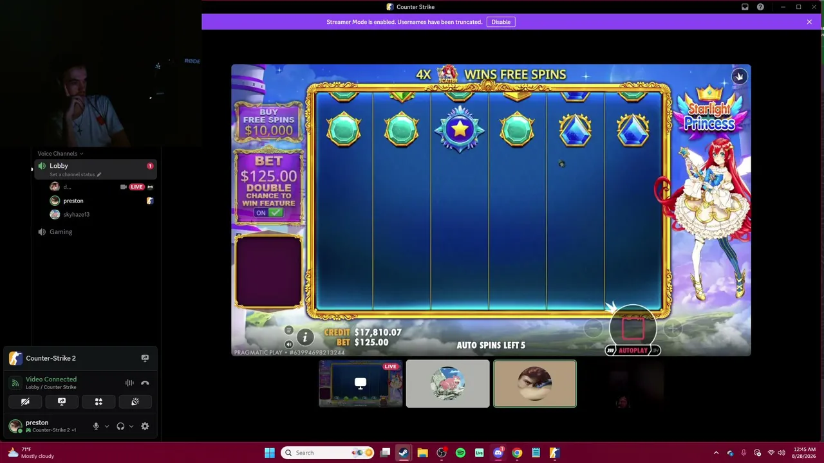The height and width of the screenshot is (463, 824).
Task: Click the taskbar Search box
Action: pos(328,453)
